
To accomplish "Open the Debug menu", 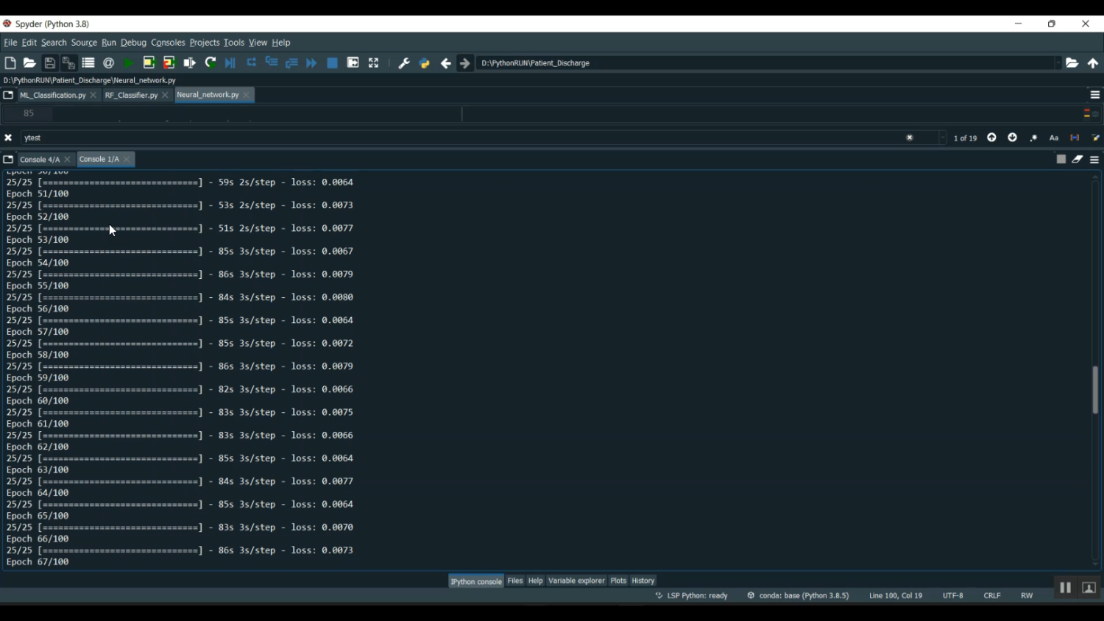I will coord(133,43).
